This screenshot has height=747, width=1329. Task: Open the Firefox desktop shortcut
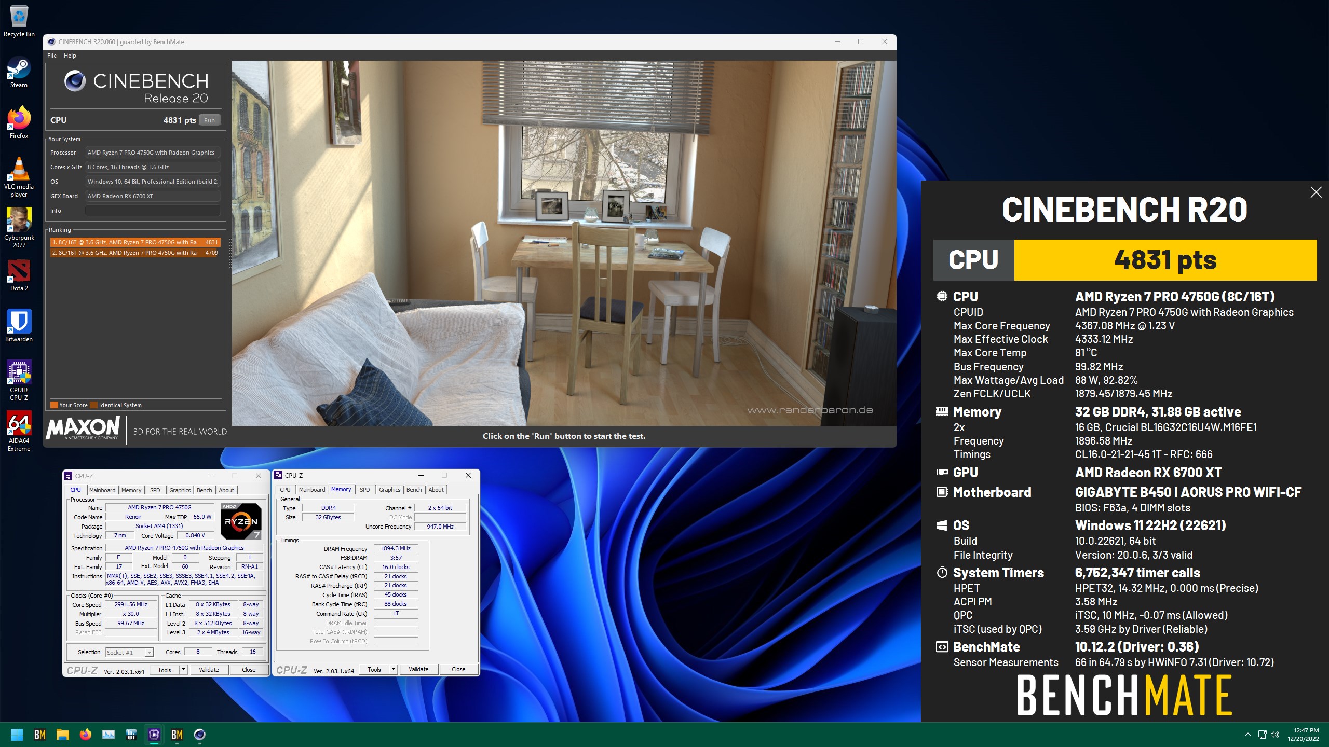19,122
